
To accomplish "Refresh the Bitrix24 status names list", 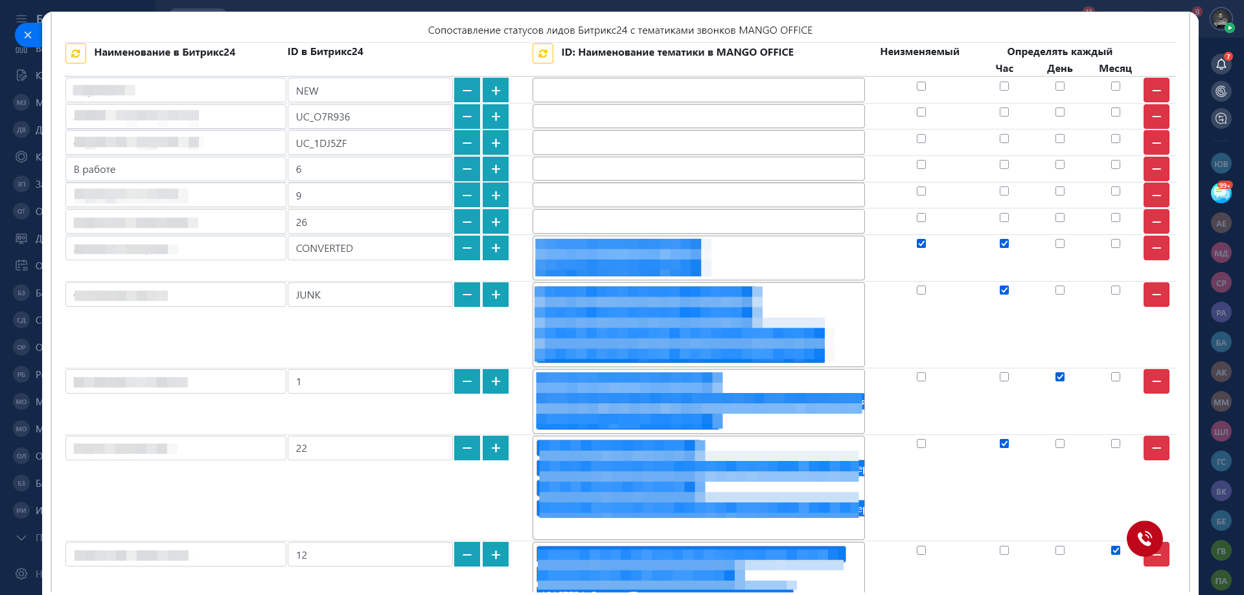I will 76,53.
